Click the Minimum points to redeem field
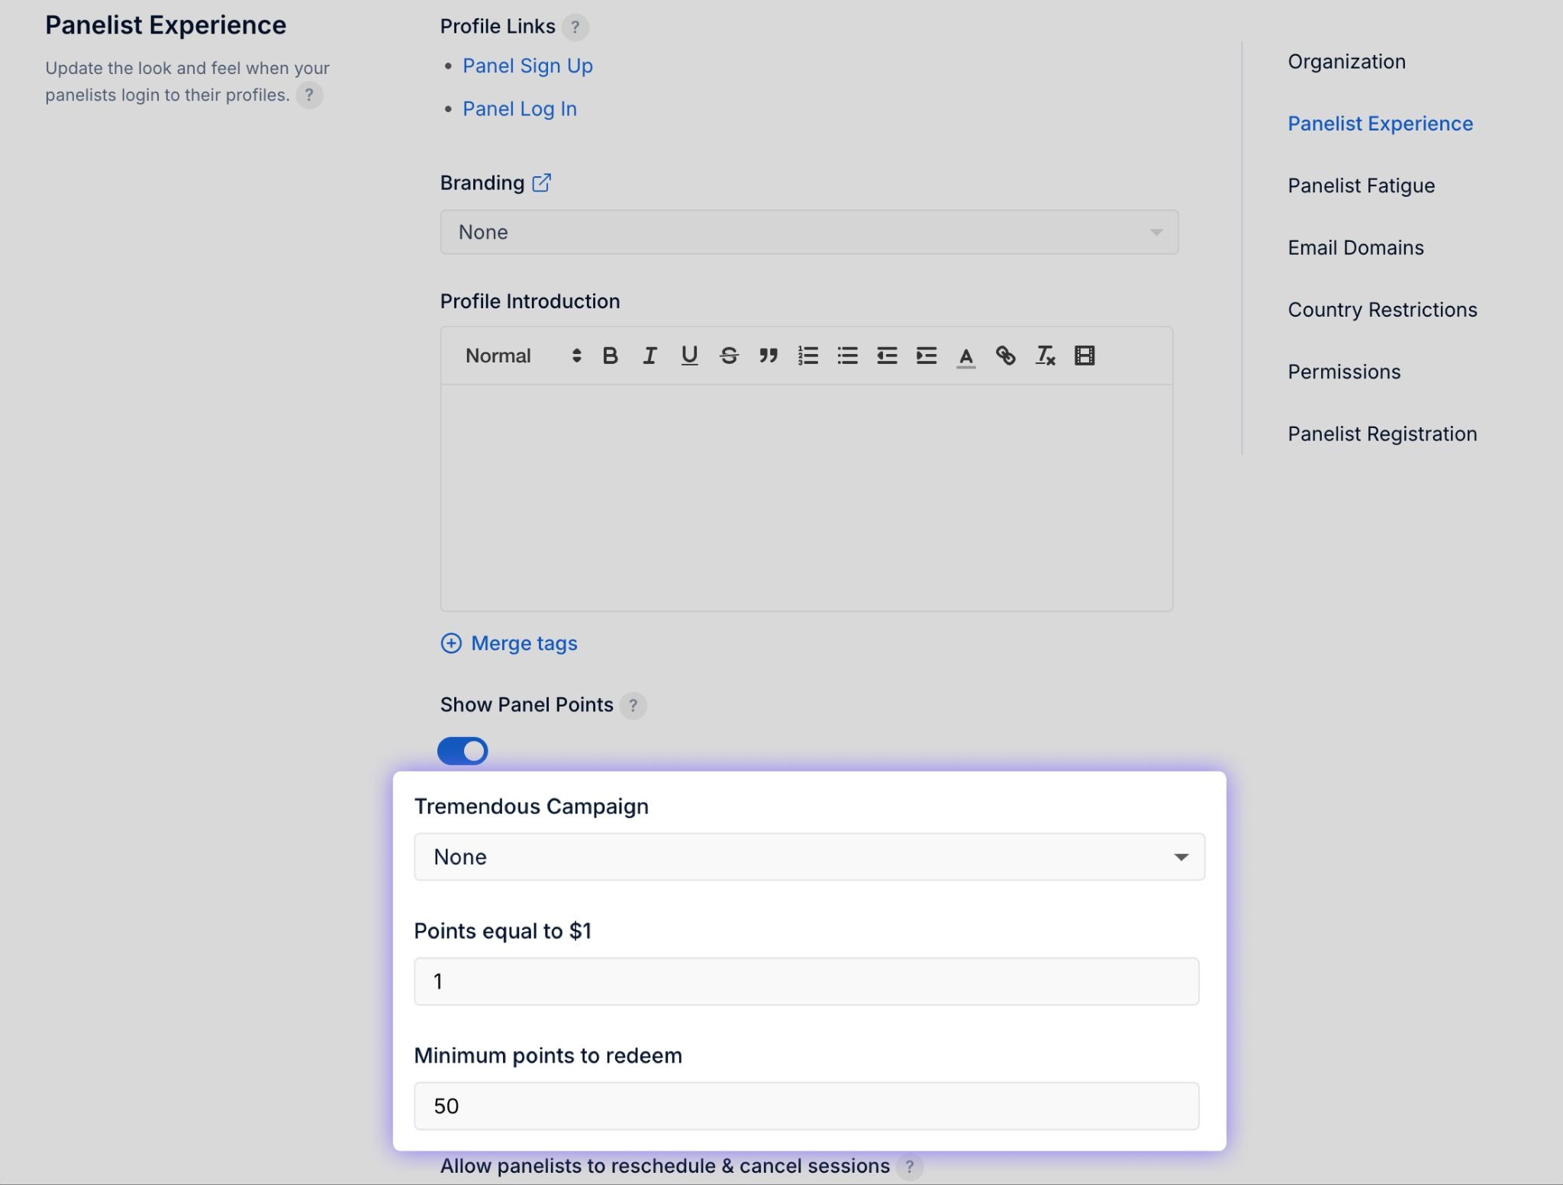This screenshot has height=1185, width=1563. 806,1106
